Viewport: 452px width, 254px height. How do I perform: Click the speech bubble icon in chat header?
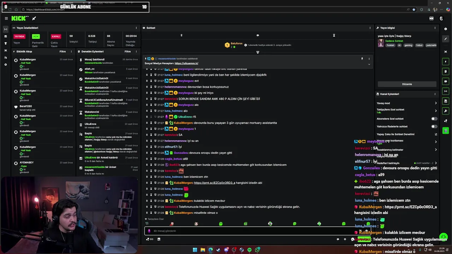257,35
